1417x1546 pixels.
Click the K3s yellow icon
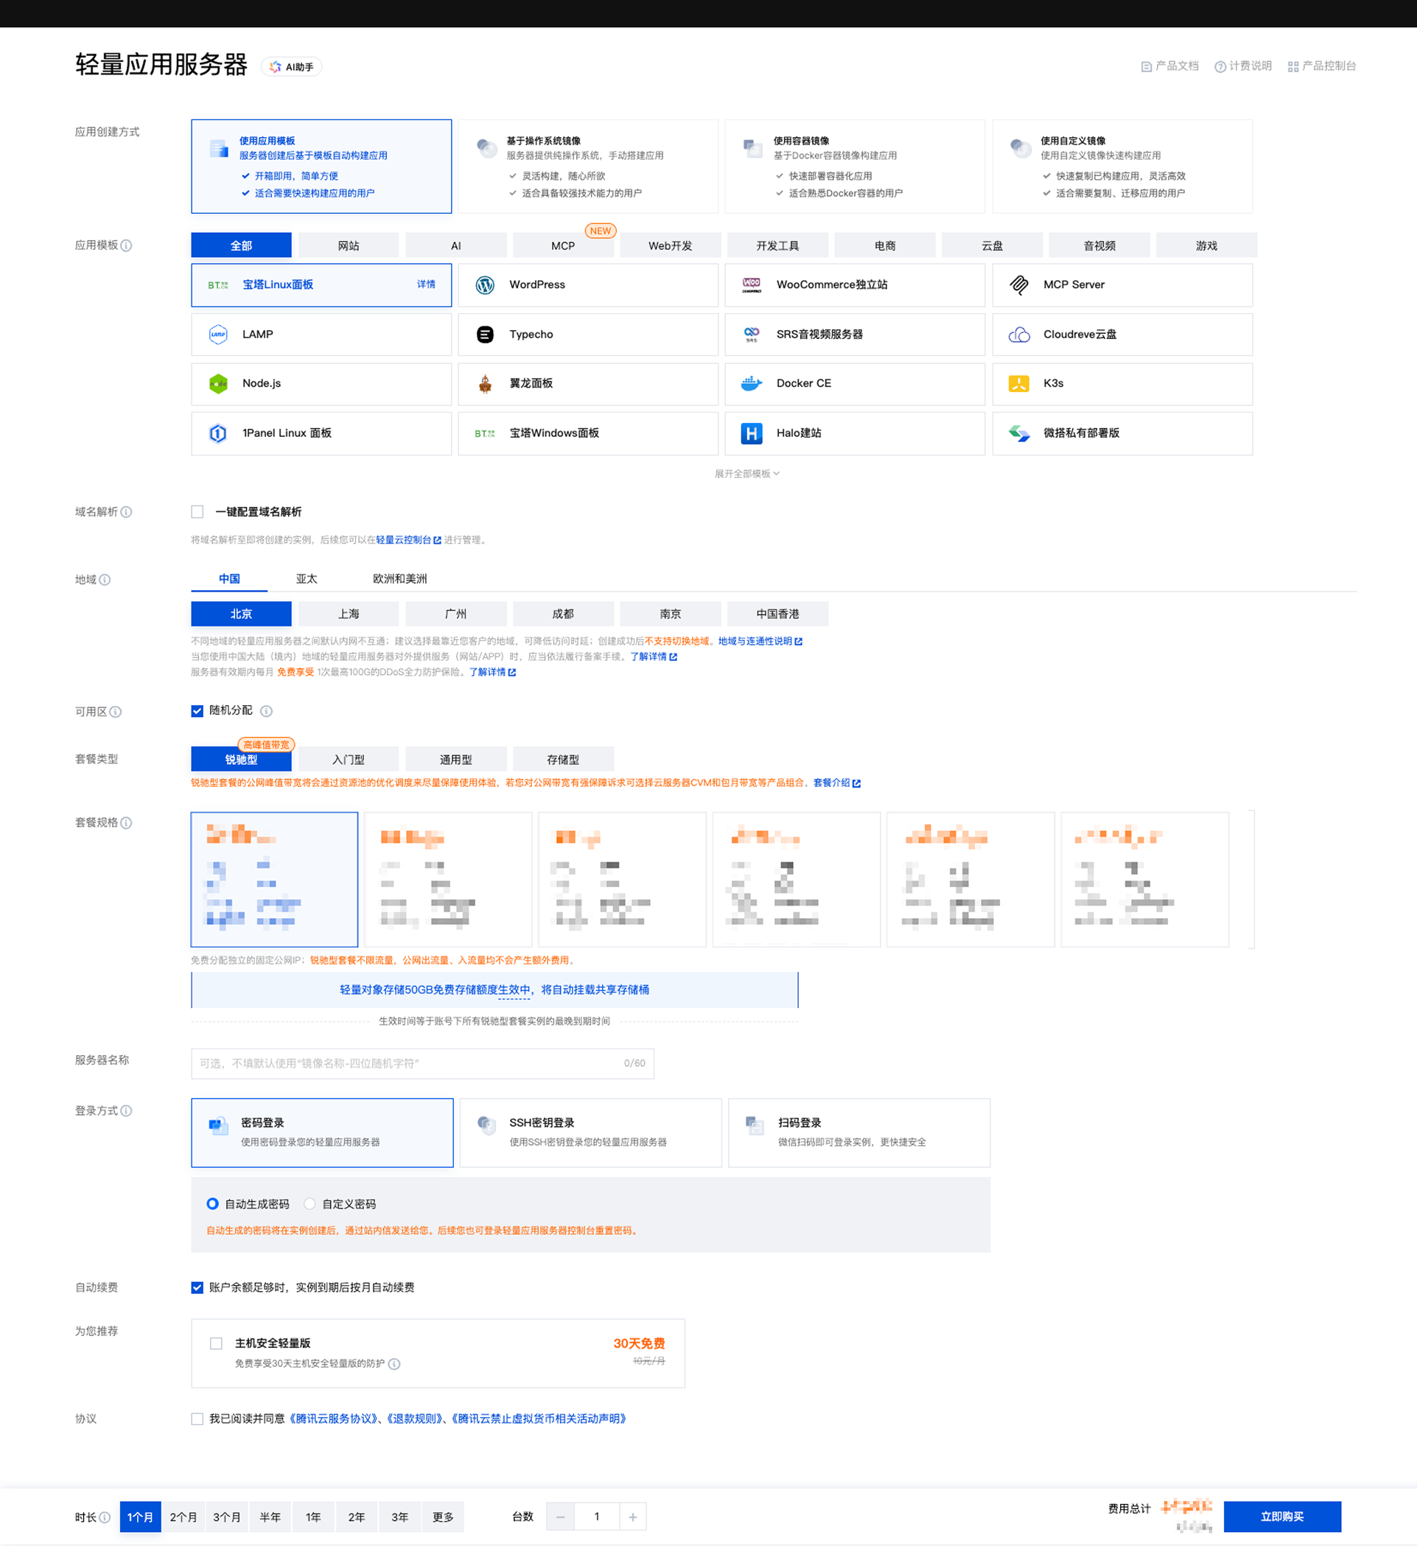pyautogui.click(x=1019, y=383)
